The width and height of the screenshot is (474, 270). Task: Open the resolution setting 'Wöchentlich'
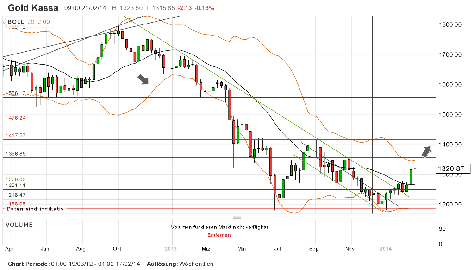click(196, 264)
